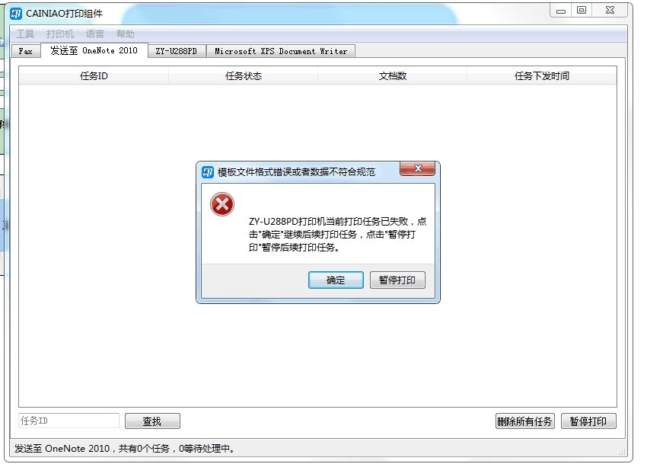The image size is (647, 464).
Task: Click the red error icon in dialog
Action: click(x=222, y=204)
